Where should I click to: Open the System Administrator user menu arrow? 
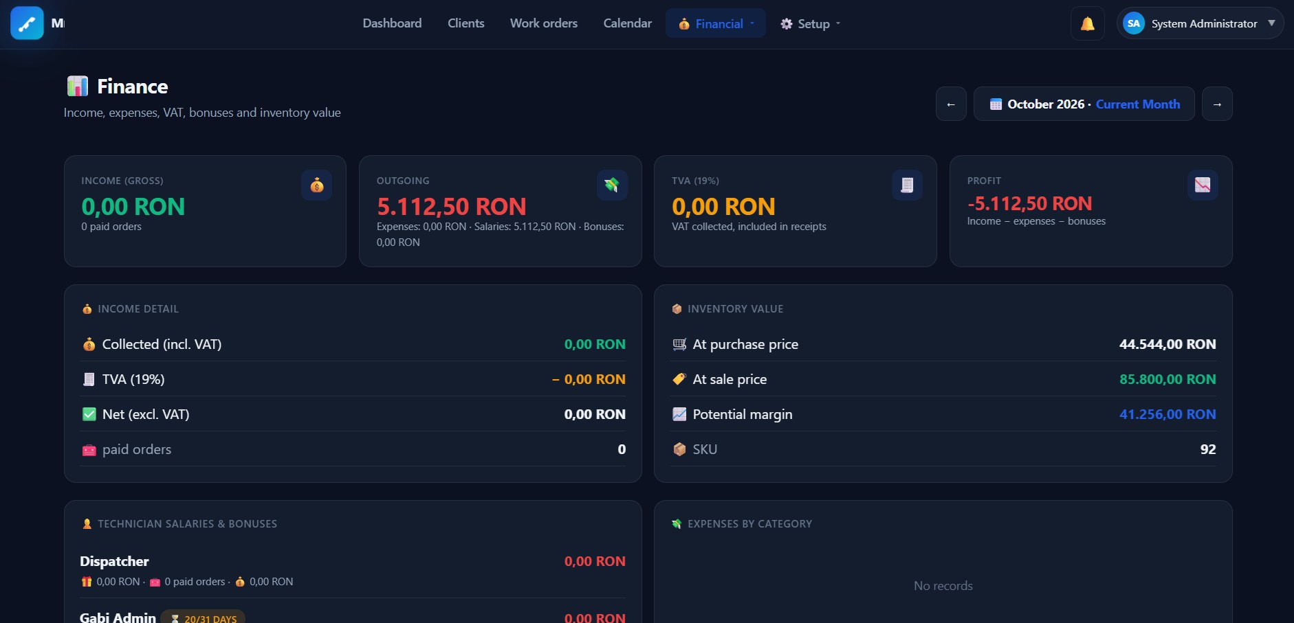1271,23
